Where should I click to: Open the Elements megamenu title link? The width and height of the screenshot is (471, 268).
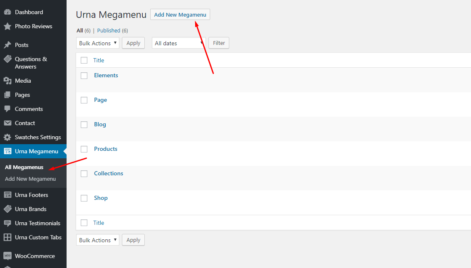click(106, 75)
